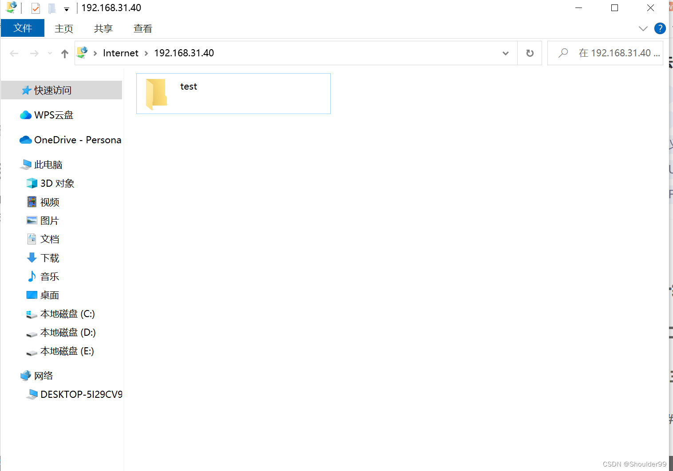Navigate back using the left arrow

click(14, 53)
